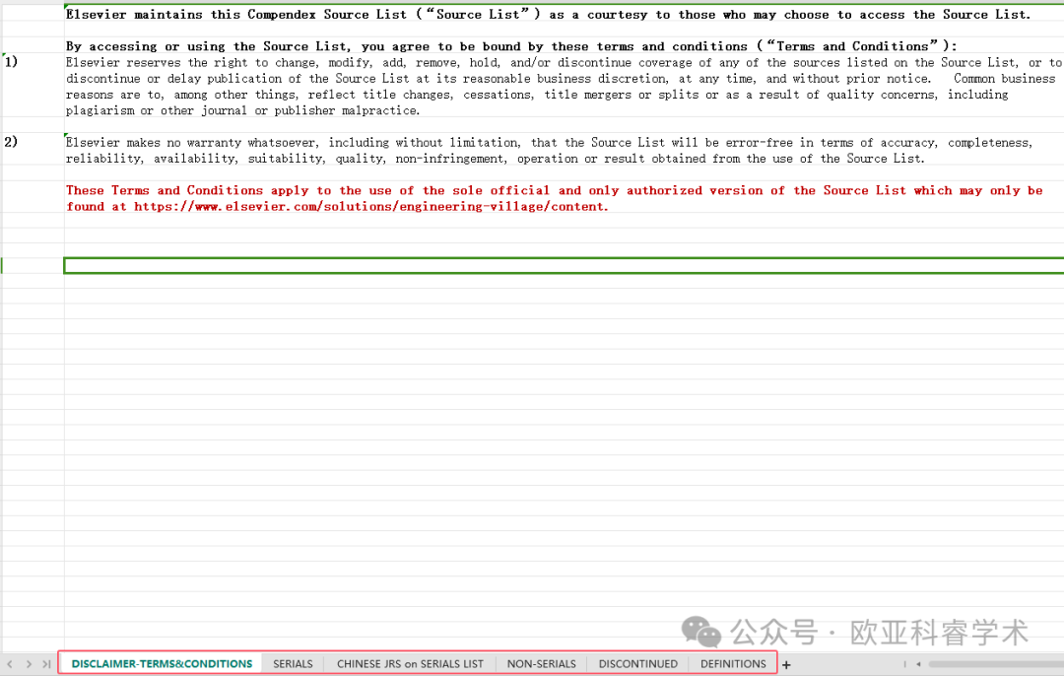Select the empty green-outlined active cell
Viewport: 1064px width, 676px height.
pyautogui.click(x=564, y=265)
